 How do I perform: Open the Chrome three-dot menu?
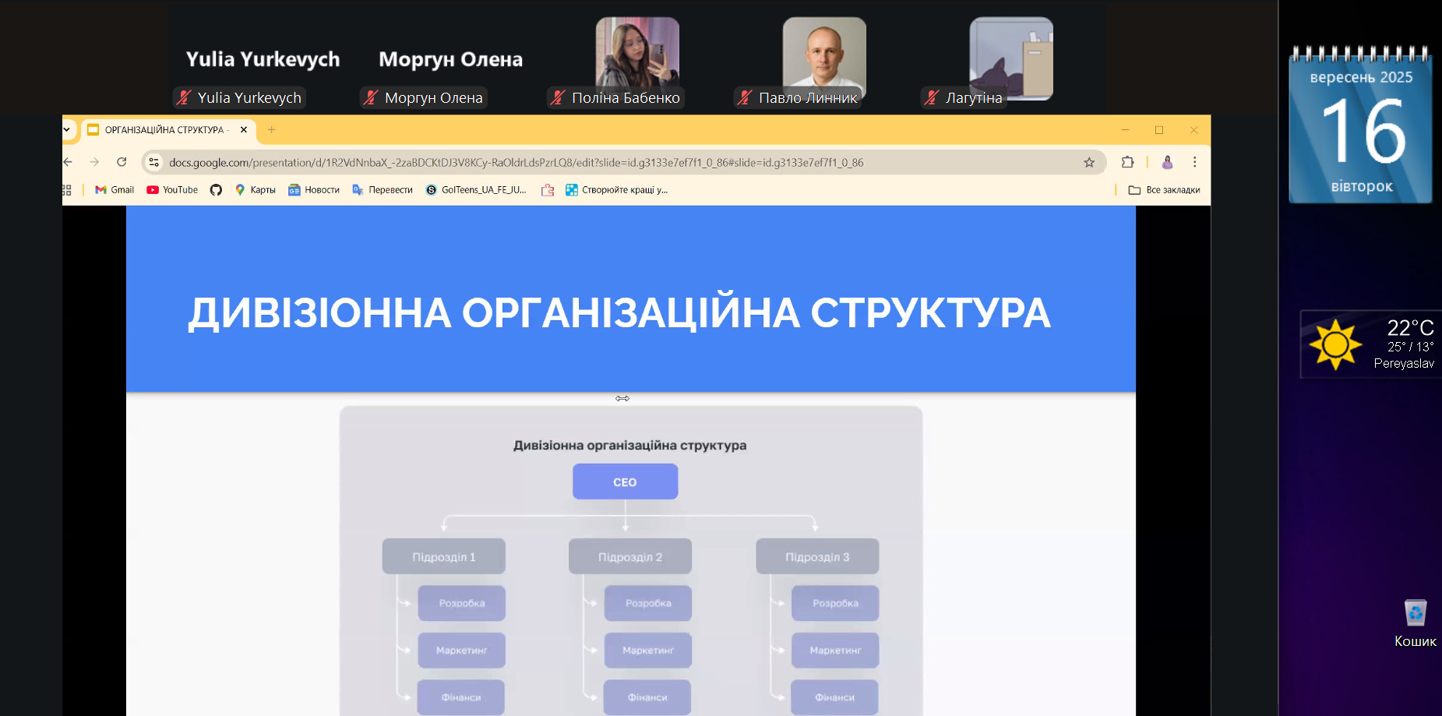coord(1194,162)
